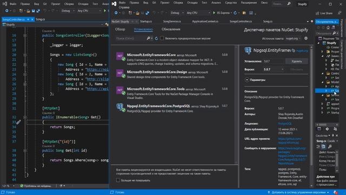Check 'Больше не показывать' checkbox

(x=118, y=180)
